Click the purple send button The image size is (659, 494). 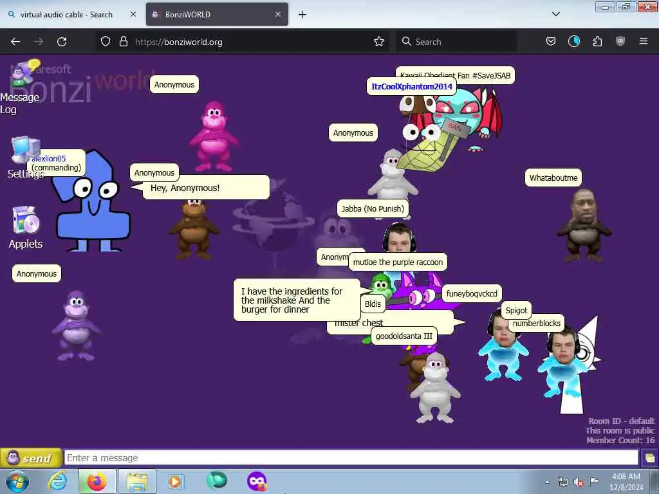tap(31, 458)
